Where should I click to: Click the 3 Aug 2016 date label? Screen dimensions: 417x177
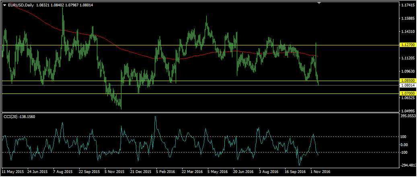point(269,172)
